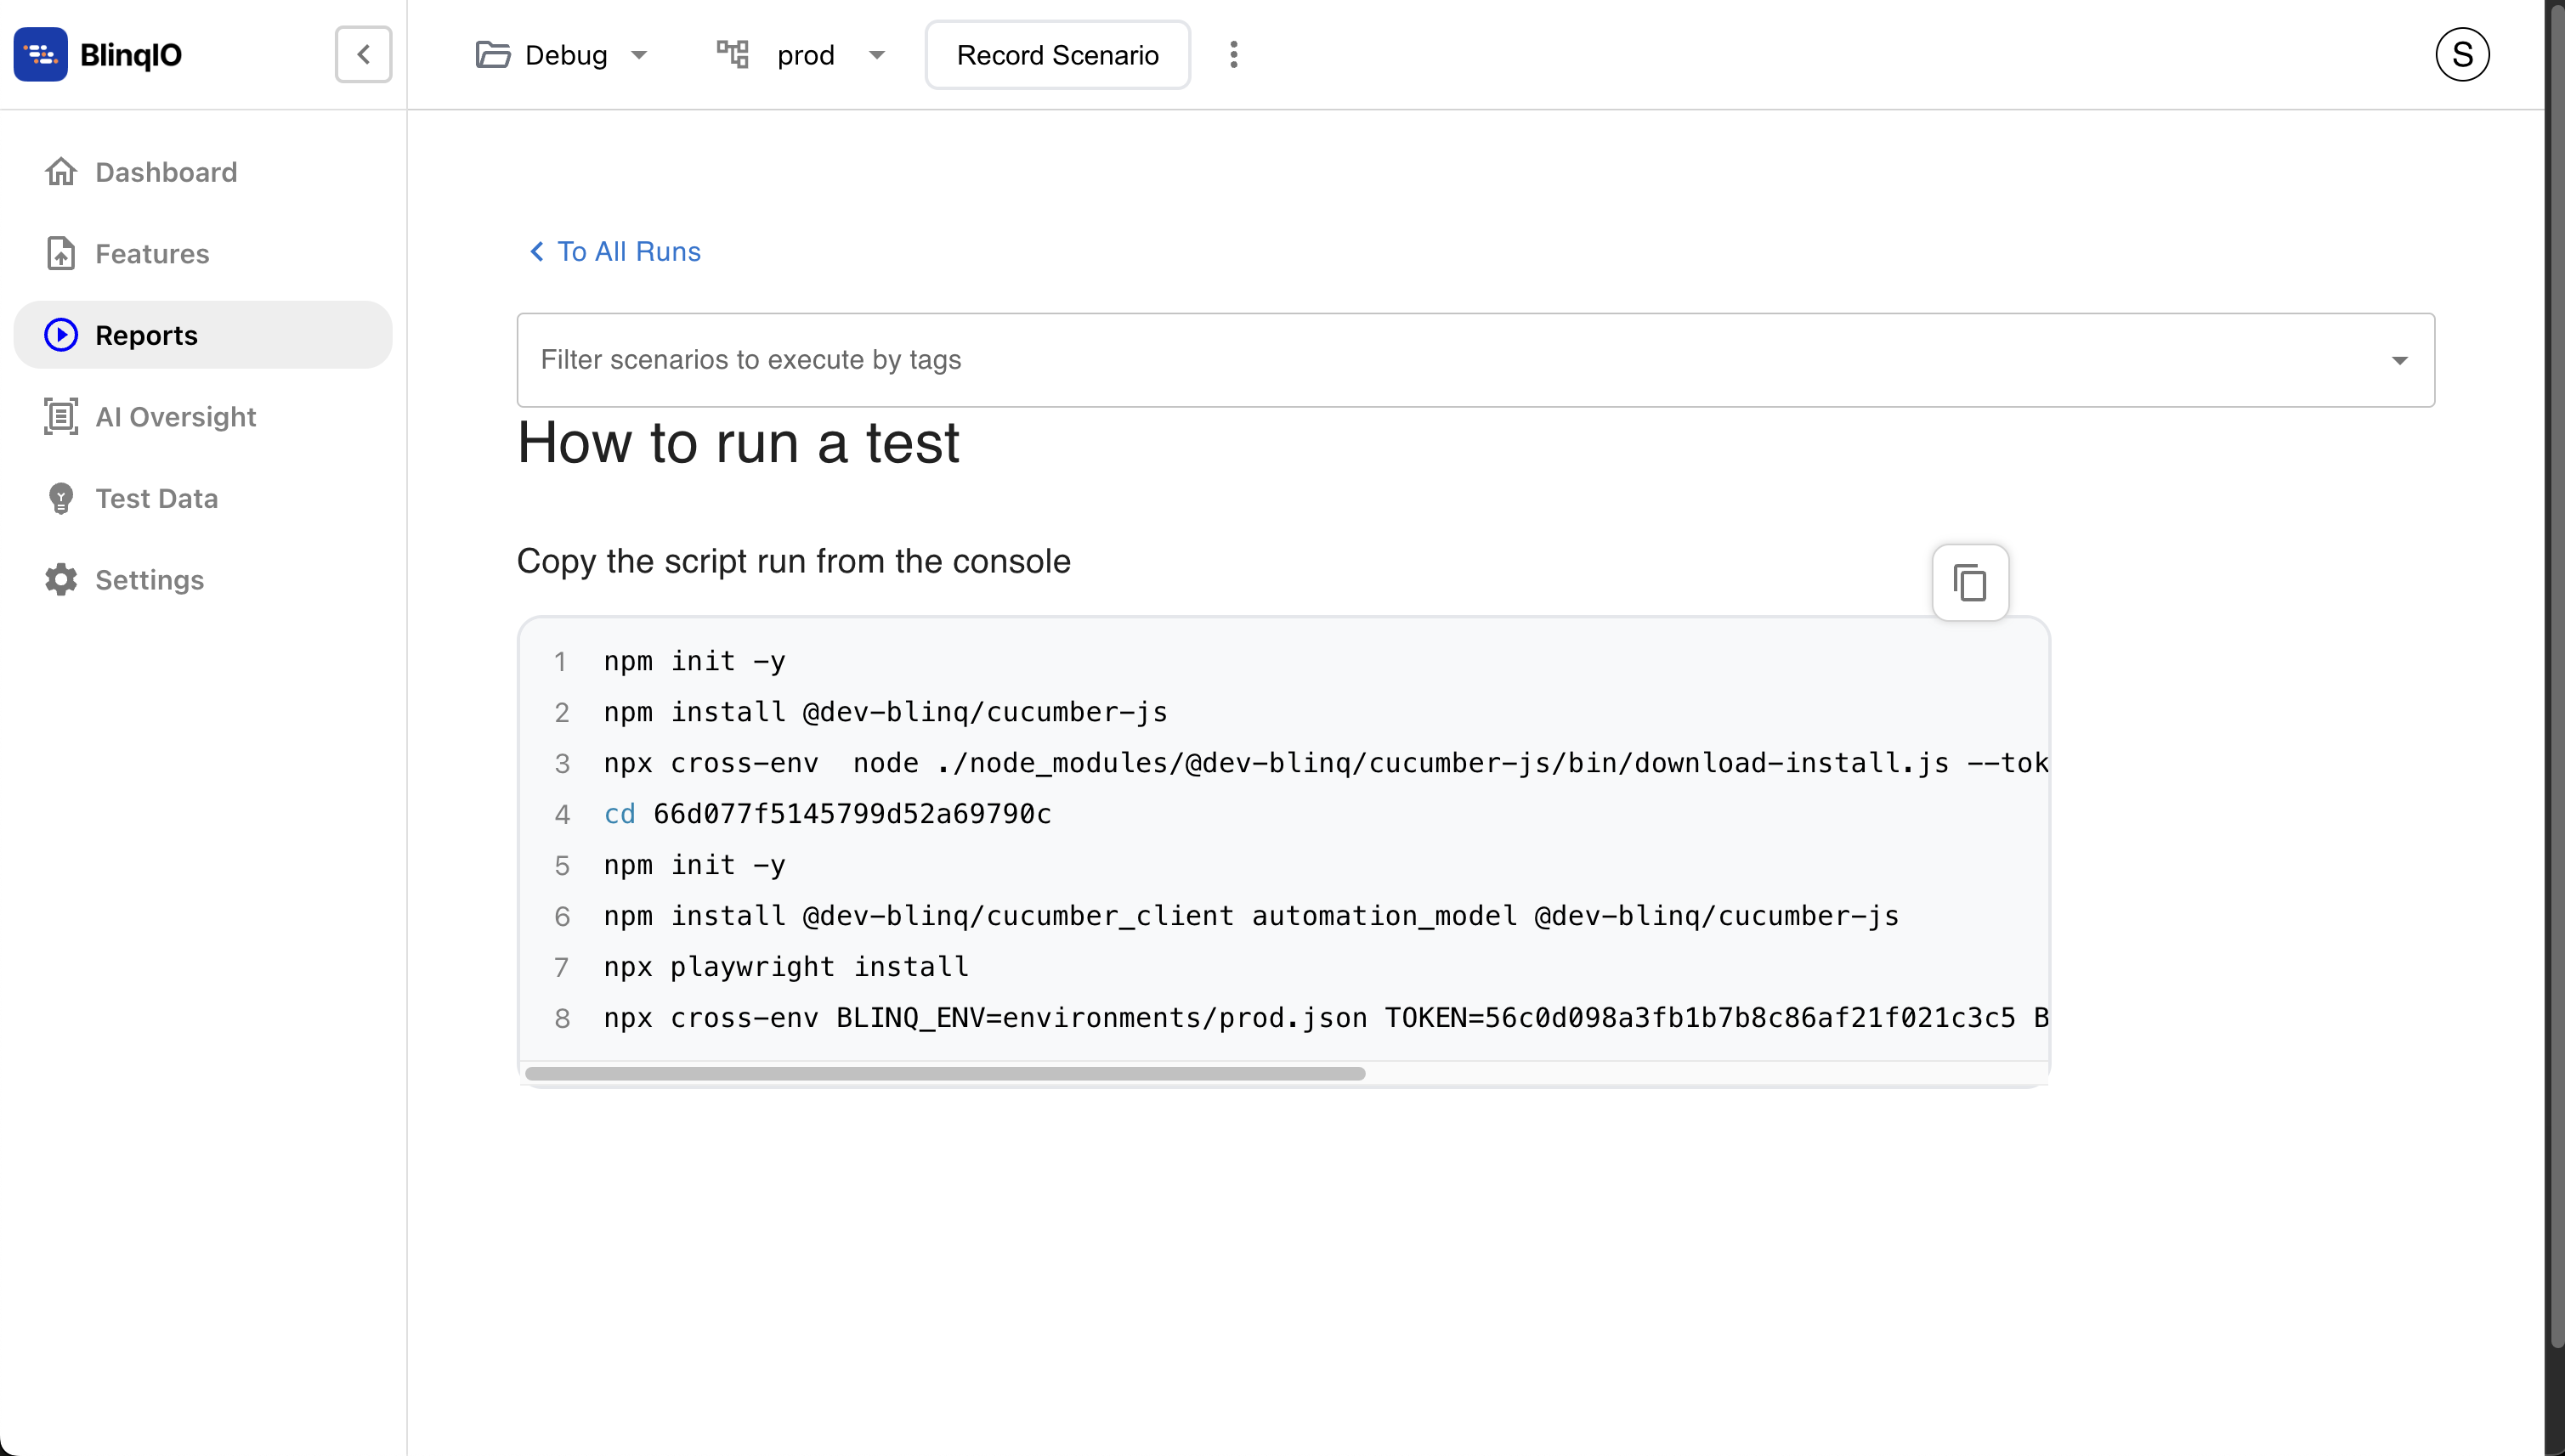Click the line 3 npx cross-env node command
The width and height of the screenshot is (2565, 1456).
[x=1326, y=763]
